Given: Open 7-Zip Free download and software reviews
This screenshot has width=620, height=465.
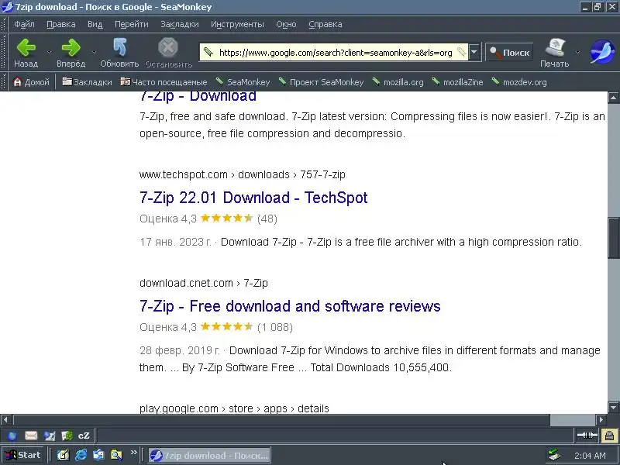Looking at the screenshot, I should (x=290, y=306).
